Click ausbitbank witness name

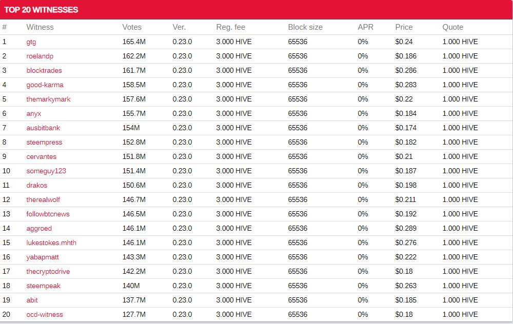(x=43, y=128)
